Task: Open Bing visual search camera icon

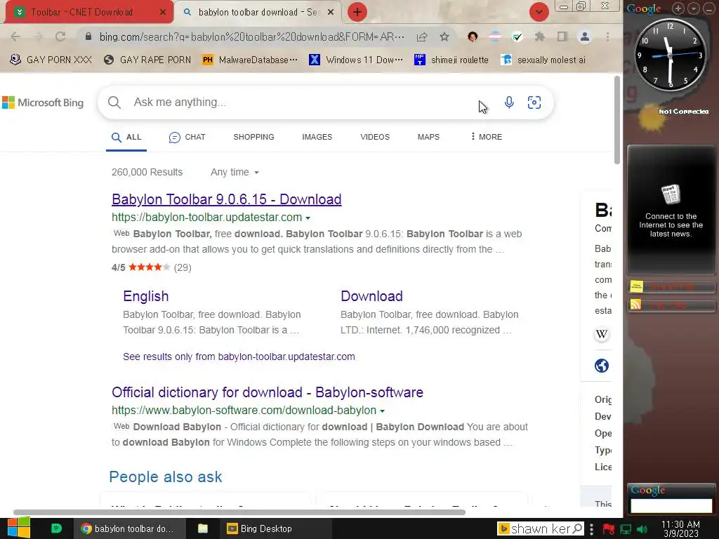Action: click(534, 102)
